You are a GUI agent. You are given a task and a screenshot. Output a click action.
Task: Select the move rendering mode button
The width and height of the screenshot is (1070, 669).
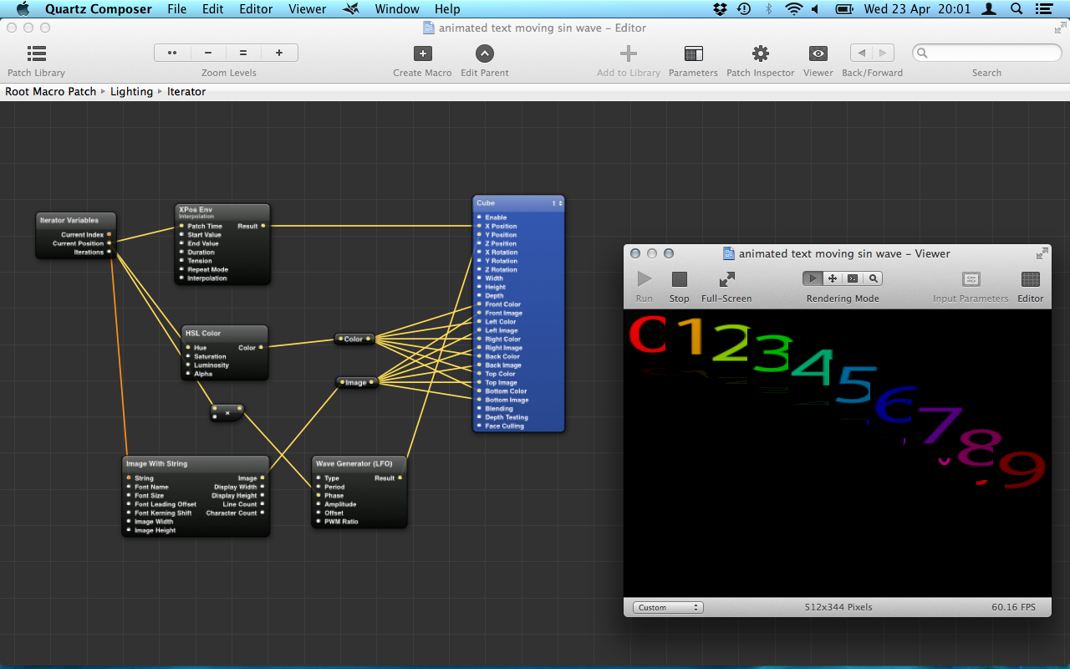tap(833, 278)
